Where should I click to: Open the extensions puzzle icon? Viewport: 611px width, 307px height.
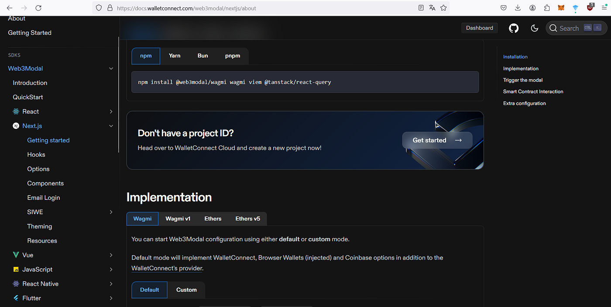(x=547, y=8)
